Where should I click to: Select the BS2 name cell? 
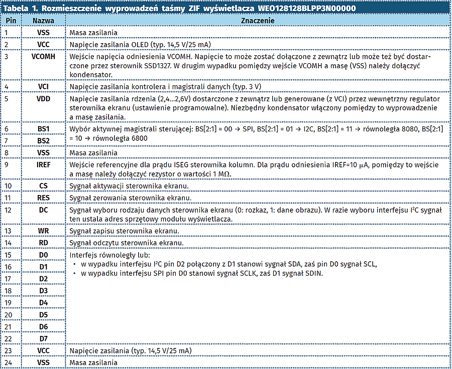(x=43, y=141)
